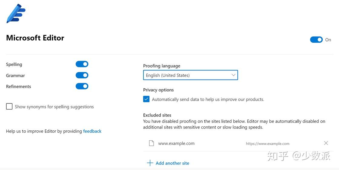The width and height of the screenshot is (339, 170).
Task: Click the Microsoft Editor heading
Action: (x=35, y=38)
